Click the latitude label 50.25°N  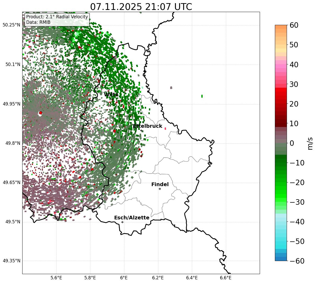click(x=12, y=25)
